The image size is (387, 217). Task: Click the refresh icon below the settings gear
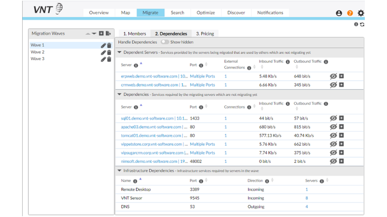pos(362,25)
